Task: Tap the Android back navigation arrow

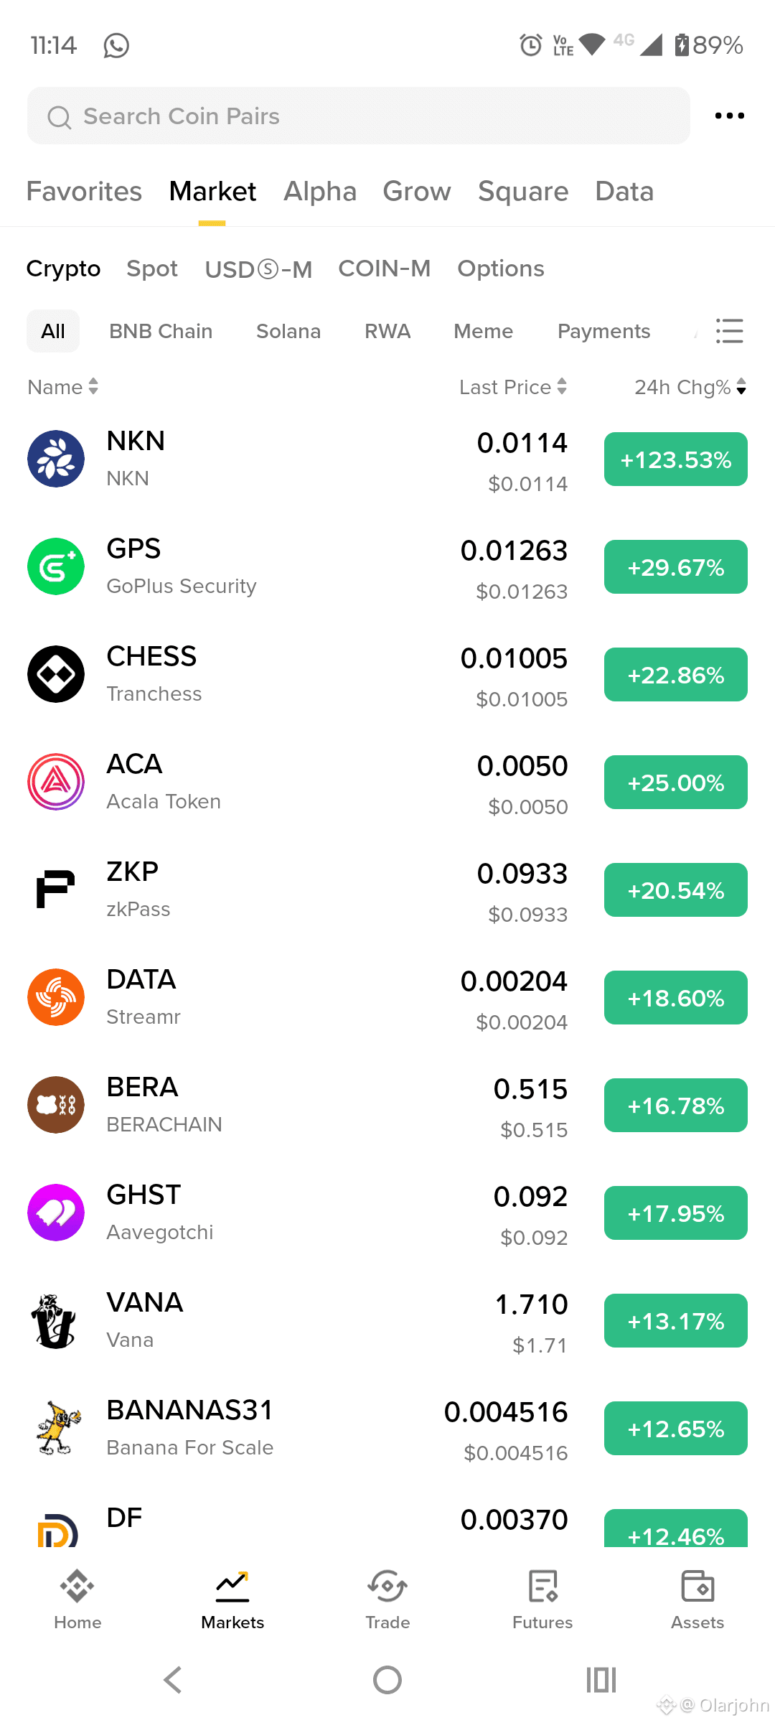Action: click(x=173, y=1680)
